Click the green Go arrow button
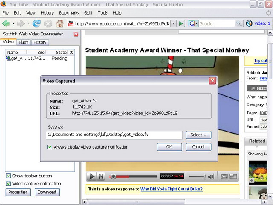Screen dimensions: 273x205 pyautogui.click(x=181, y=23)
